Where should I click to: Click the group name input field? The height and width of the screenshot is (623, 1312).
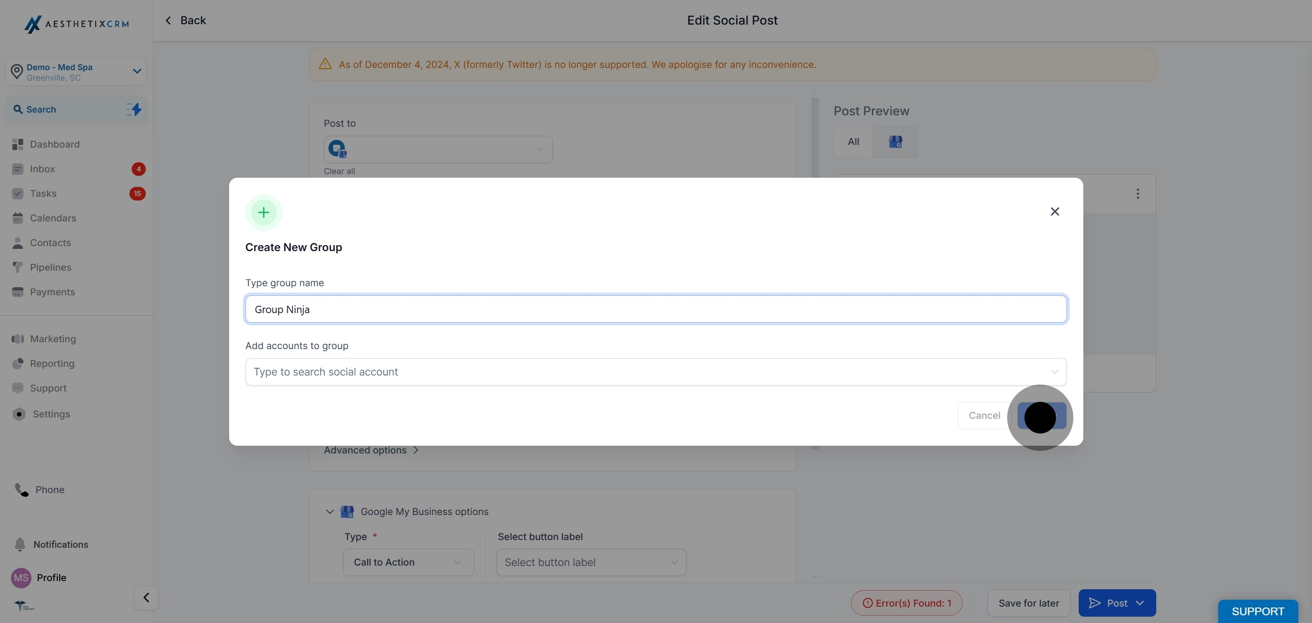(x=656, y=309)
